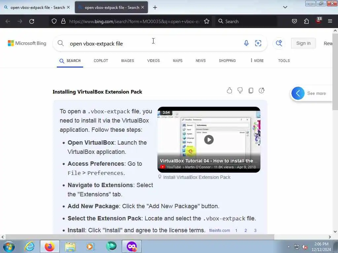Image resolution: width=338 pixels, height=253 pixels.
Task: Expand the See more side panel arrow
Action: (298, 93)
